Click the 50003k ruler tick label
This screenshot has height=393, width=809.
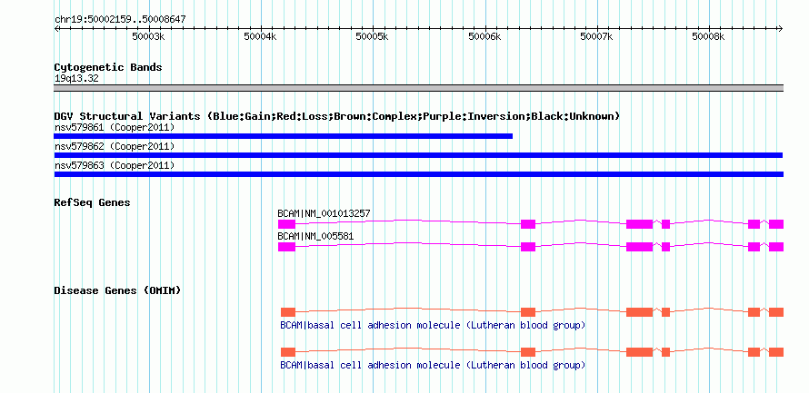pos(148,36)
